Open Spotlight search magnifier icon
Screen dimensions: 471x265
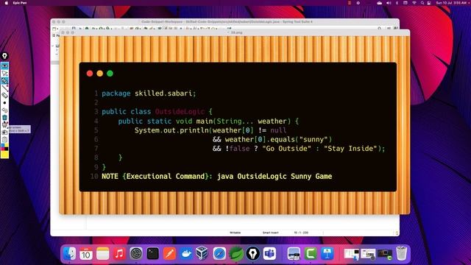pos(422,3)
